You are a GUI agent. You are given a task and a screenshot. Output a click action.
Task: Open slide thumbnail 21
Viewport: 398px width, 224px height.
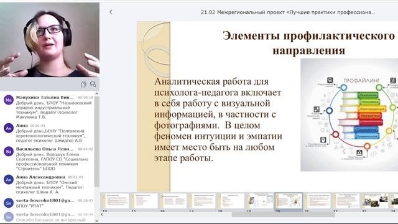pos(318,202)
